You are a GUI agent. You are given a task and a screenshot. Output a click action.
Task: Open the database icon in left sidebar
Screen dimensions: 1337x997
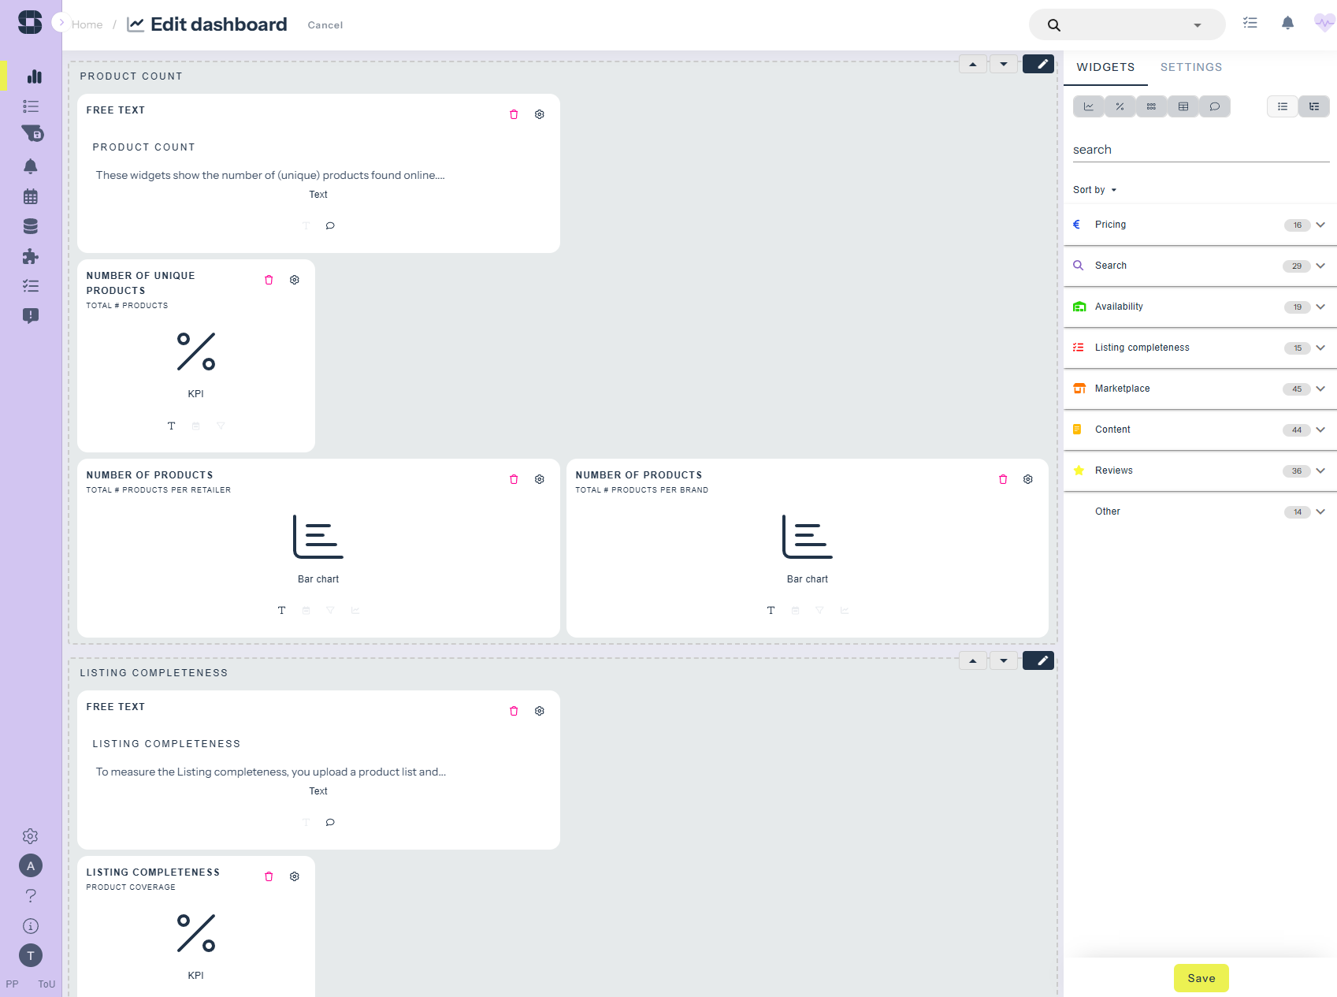click(31, 226)
